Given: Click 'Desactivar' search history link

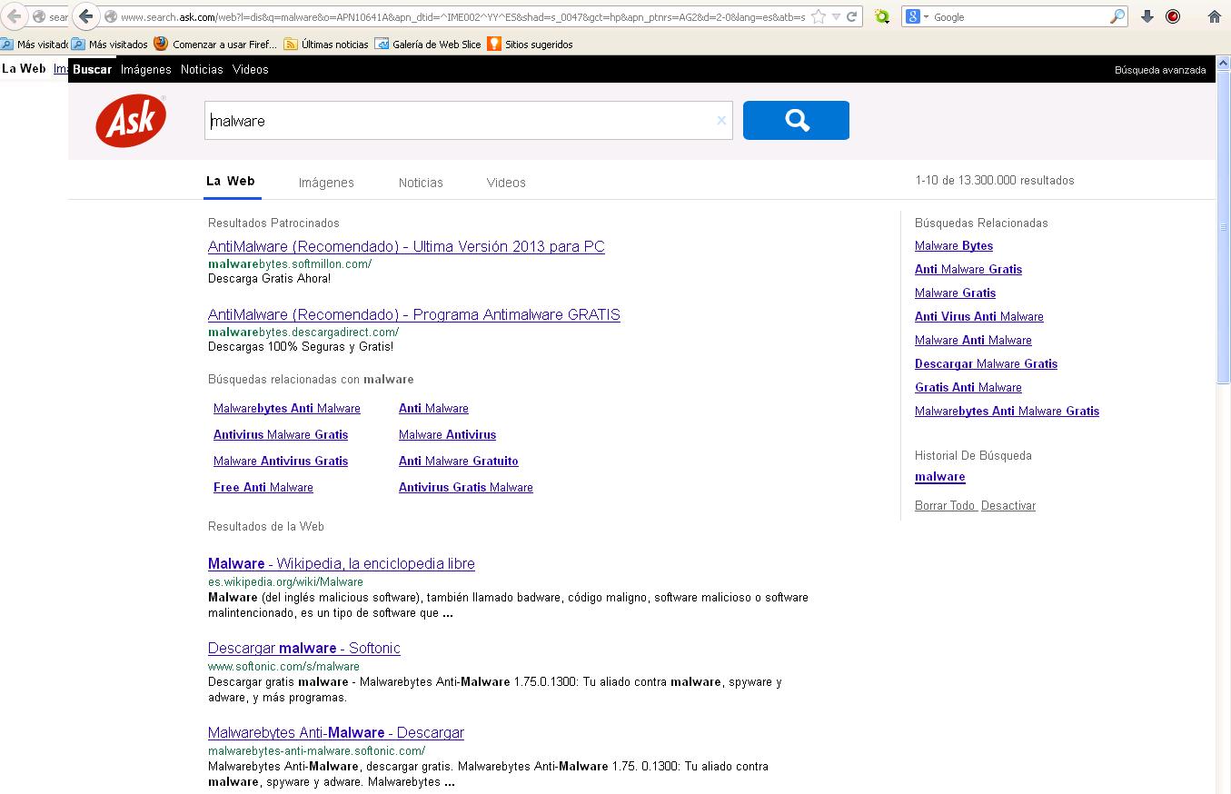Looking at the screenshot, I should (x=1008, y=506).
